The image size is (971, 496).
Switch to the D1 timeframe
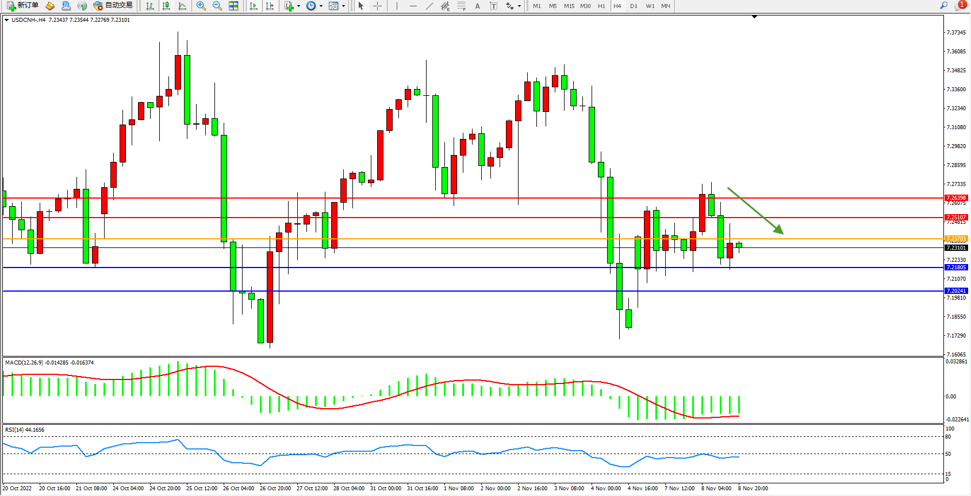(x=634, y=6)
